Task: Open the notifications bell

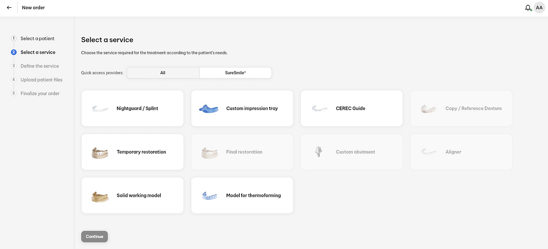Action: (528, 8)
